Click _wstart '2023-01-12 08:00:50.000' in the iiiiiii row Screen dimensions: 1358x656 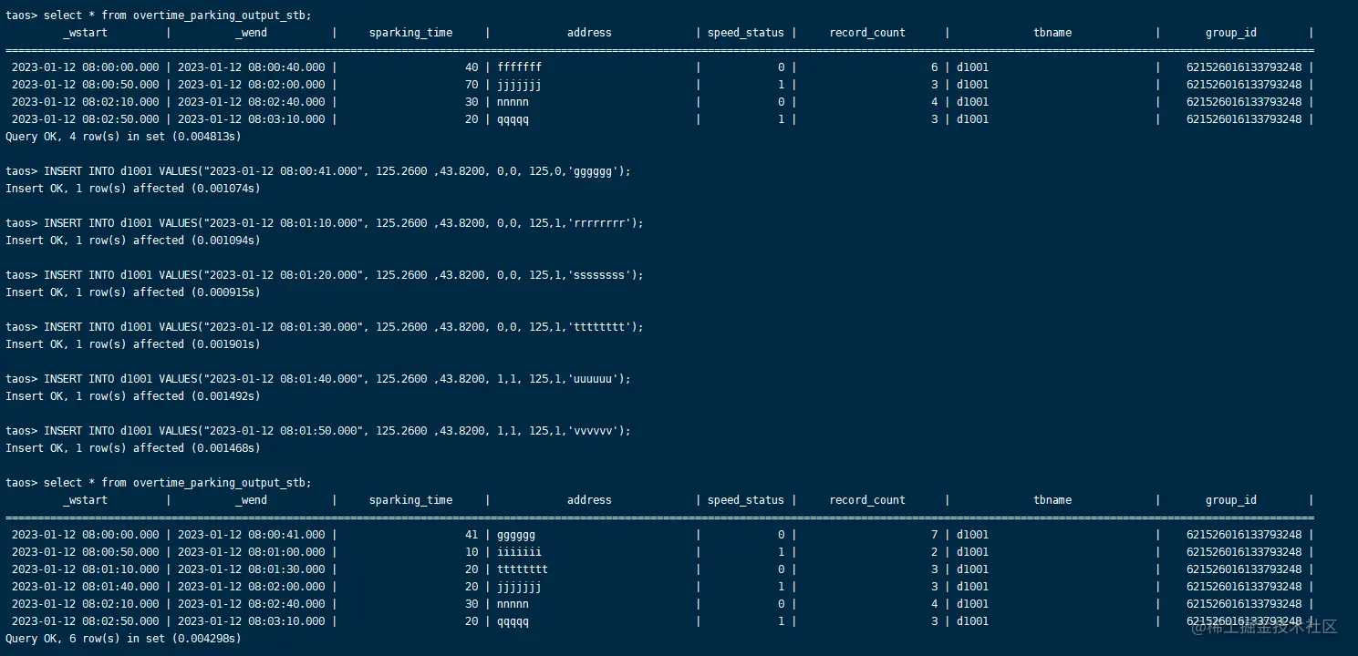point(85,552)
